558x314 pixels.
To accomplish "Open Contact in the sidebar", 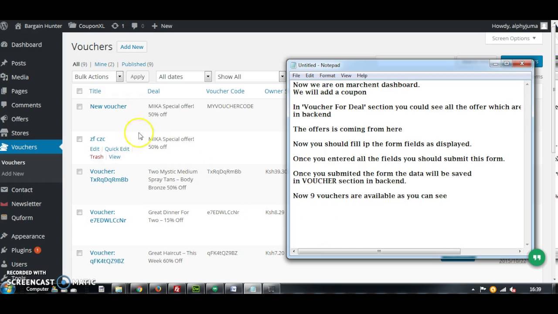I will [22, 189].
